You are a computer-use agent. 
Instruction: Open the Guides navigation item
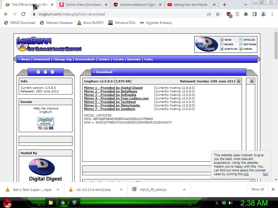(x=104, y=59)
